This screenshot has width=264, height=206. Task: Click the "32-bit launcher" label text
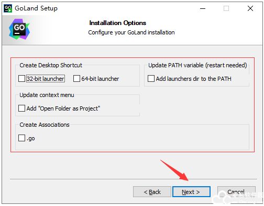coord(46,79)
